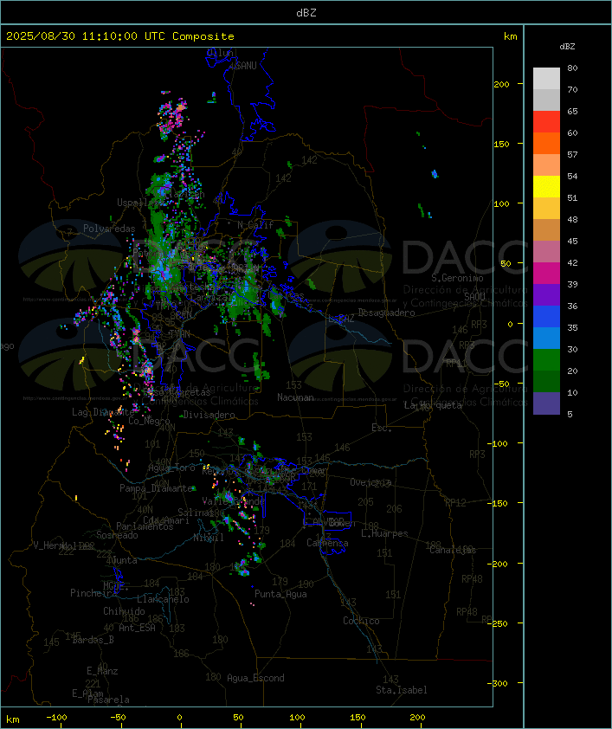This screenshot has height=729, width=612.
Task: Click the Polvaredas place label
Action: [109, 229]
